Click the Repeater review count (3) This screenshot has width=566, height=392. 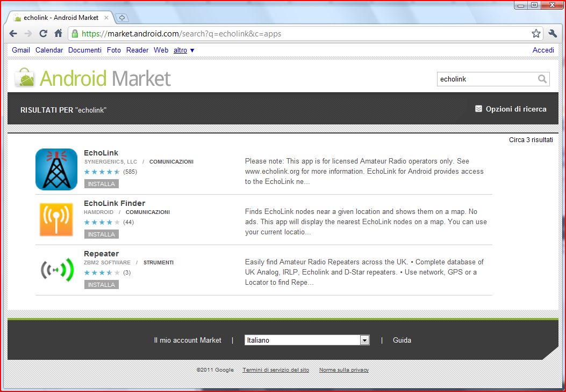(x=127, y=273)
